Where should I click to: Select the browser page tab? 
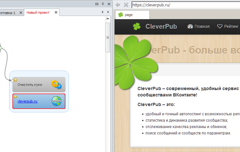point(132,15)
